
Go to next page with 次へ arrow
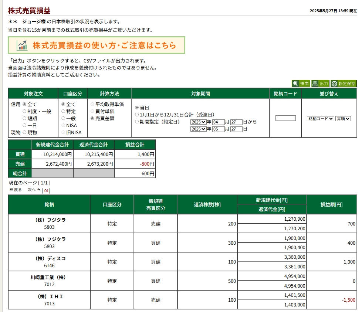pyautogui.click(x=34, y=190)
